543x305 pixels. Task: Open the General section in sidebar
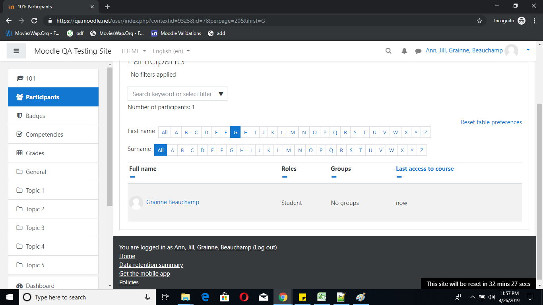(x=53, y=172)
